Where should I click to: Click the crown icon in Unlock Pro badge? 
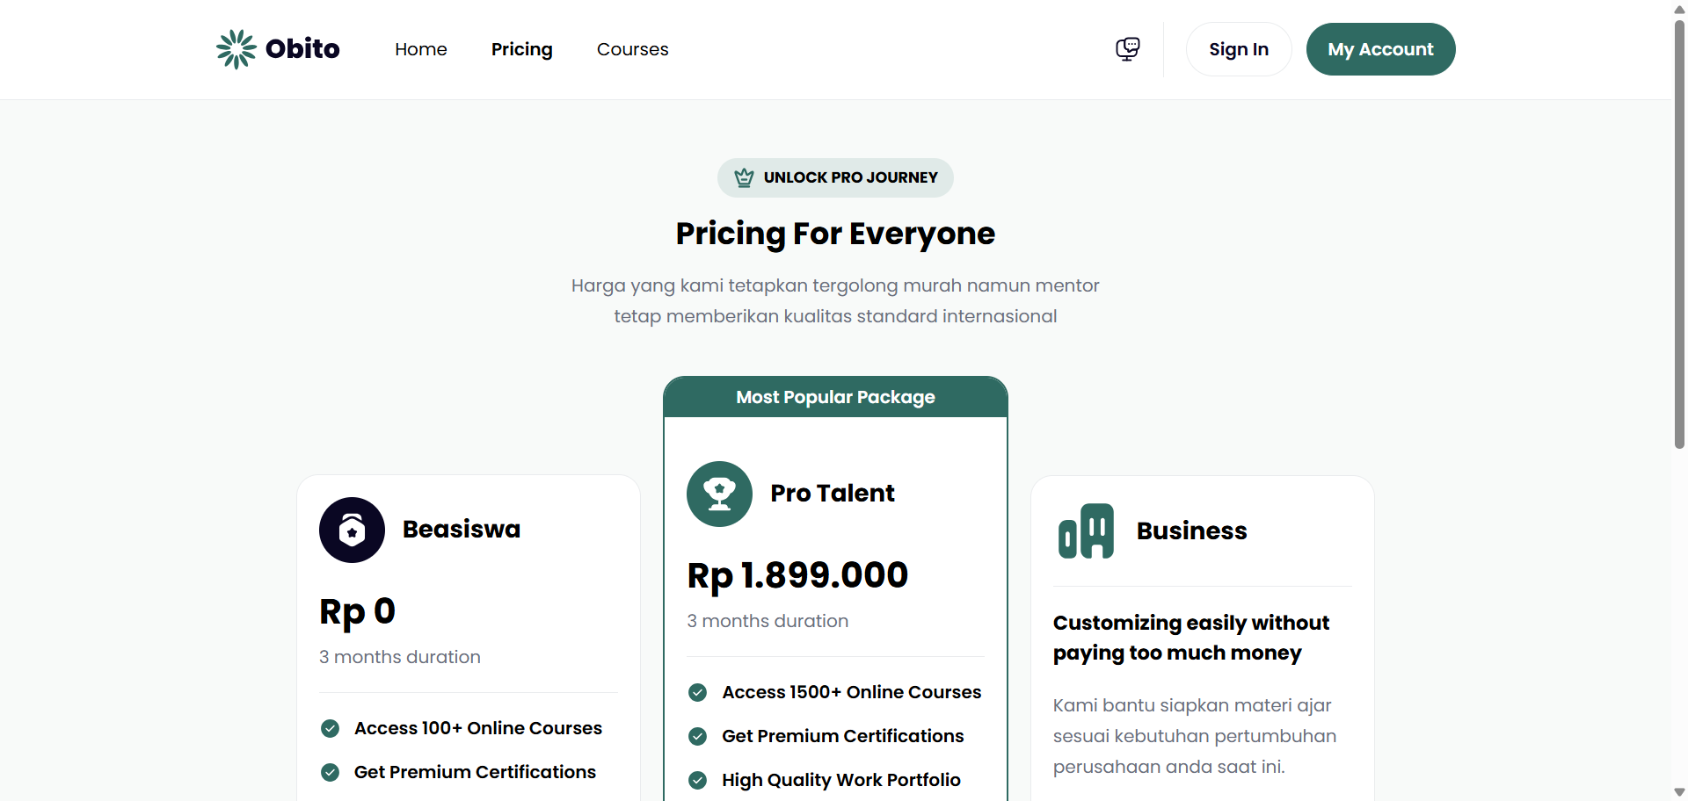click(x=744, y=177)
